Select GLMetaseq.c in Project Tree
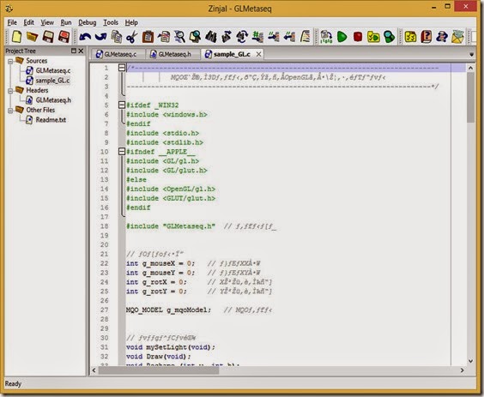Viewport: 484px width, 397px height. point(53,70)
